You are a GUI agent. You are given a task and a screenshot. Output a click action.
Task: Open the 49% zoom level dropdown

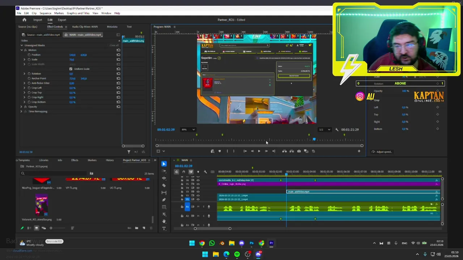[x=188, y=130]
